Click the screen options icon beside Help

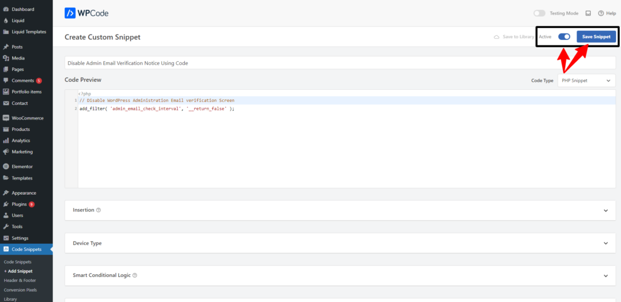point(588,13)
